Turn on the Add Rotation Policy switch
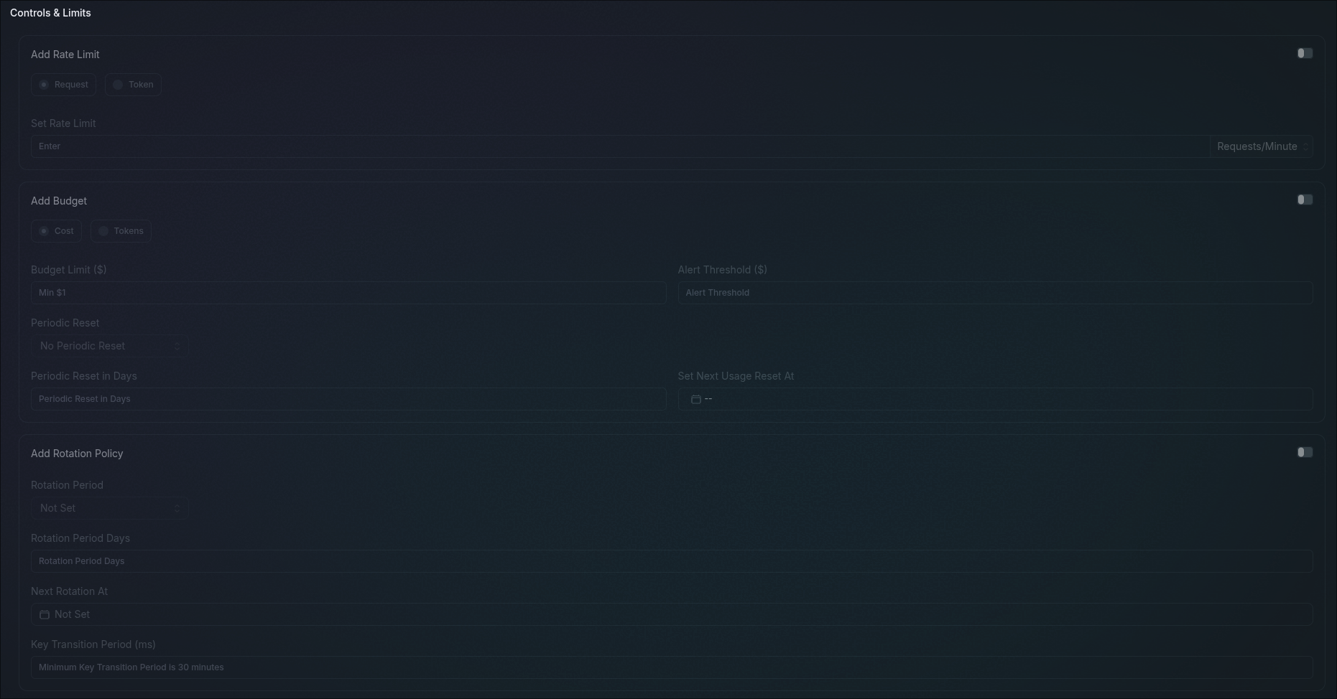The image size is (1337, 699). (1305, 453)
